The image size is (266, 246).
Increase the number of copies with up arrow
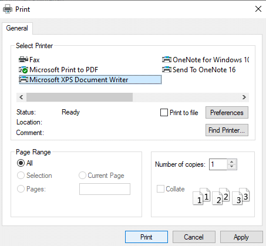tap(232, 162)
